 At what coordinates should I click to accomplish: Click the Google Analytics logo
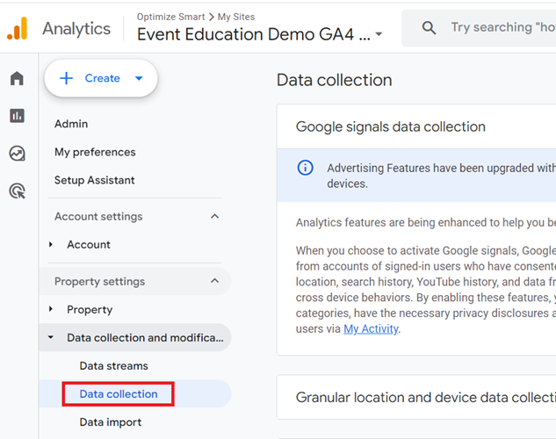[17, 28]
